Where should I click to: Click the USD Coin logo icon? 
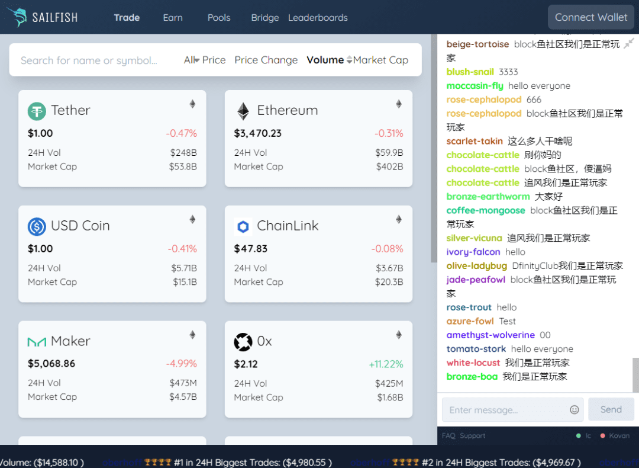[x=37, y=226]
